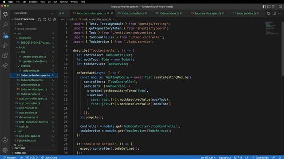Open the Extensions view

coord(5,55)
